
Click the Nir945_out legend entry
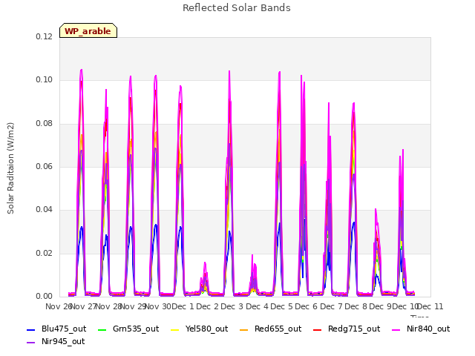pyautogui.click(x=56, y=341)
